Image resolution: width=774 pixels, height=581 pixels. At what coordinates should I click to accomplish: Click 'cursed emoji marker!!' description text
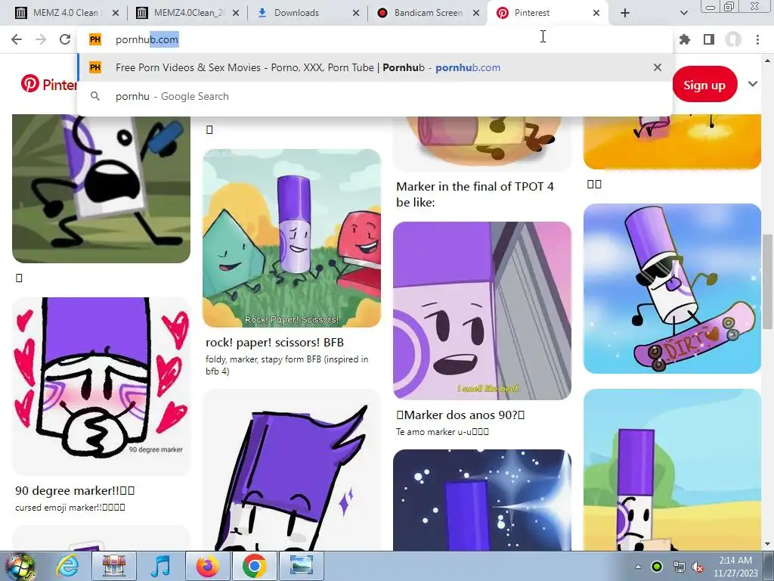[x=70, y=508]
